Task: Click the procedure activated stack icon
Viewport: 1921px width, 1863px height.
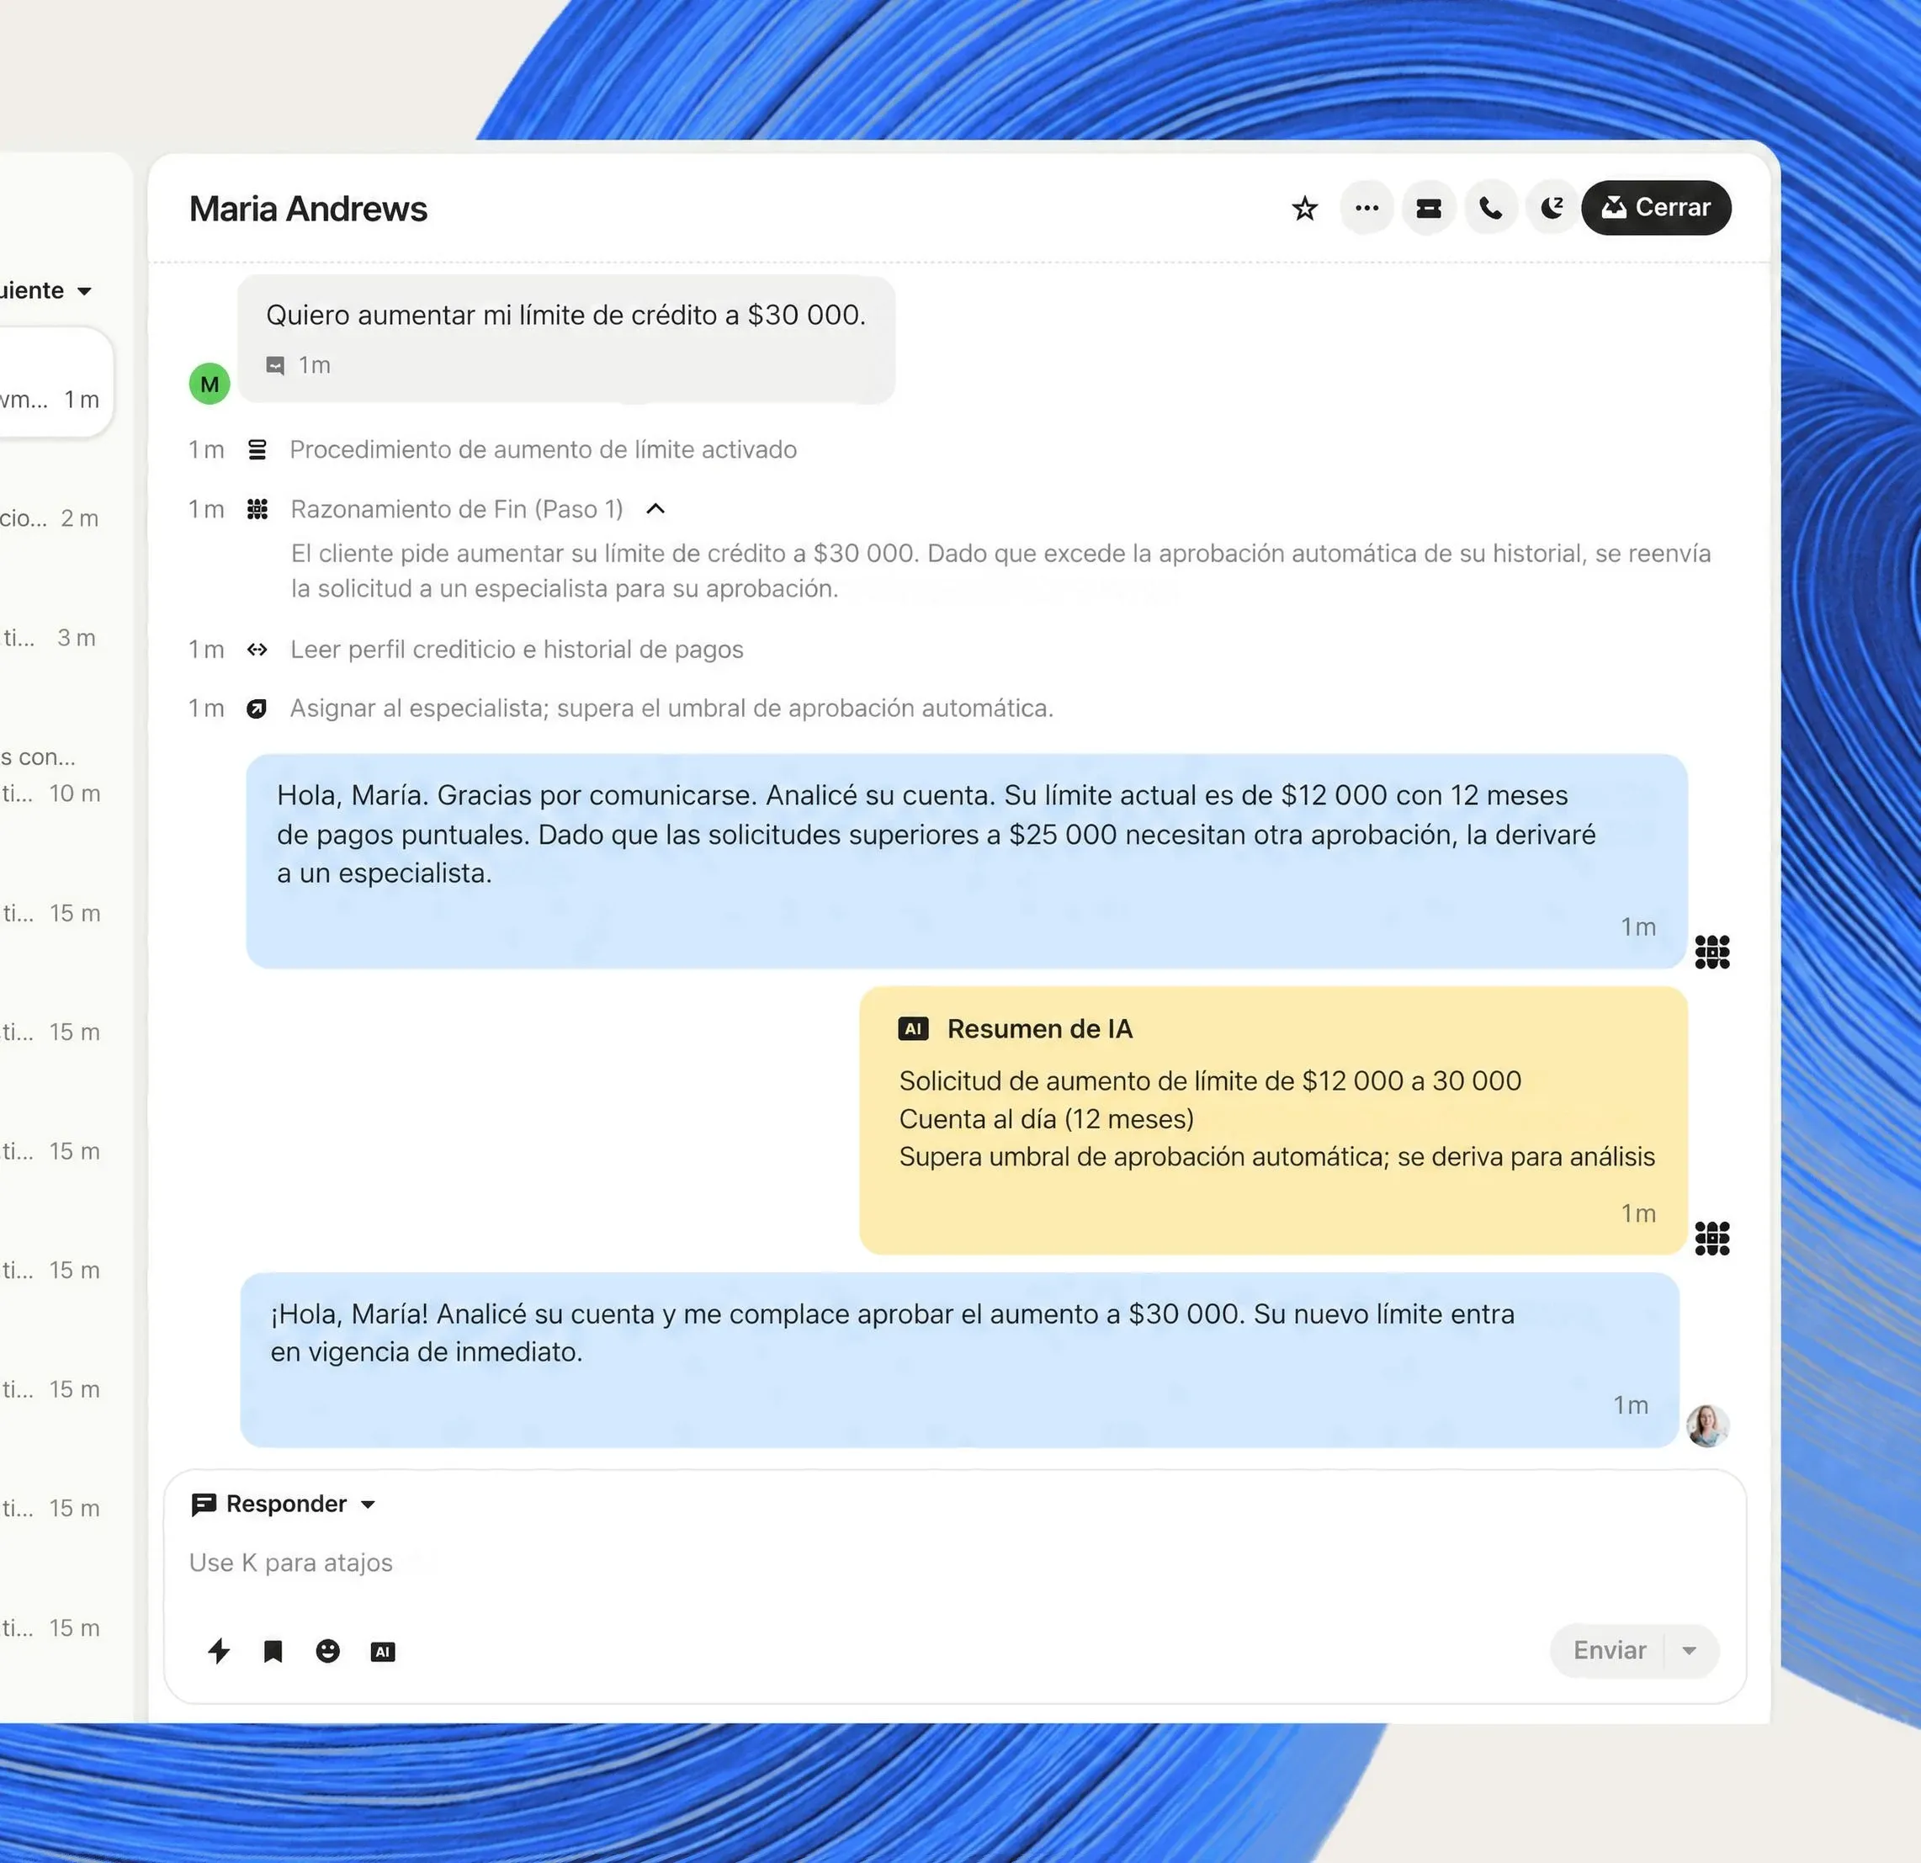Action: click(257, 450)
